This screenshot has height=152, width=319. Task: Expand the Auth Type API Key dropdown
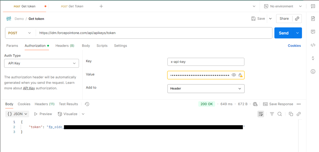(x=41, y=63)
